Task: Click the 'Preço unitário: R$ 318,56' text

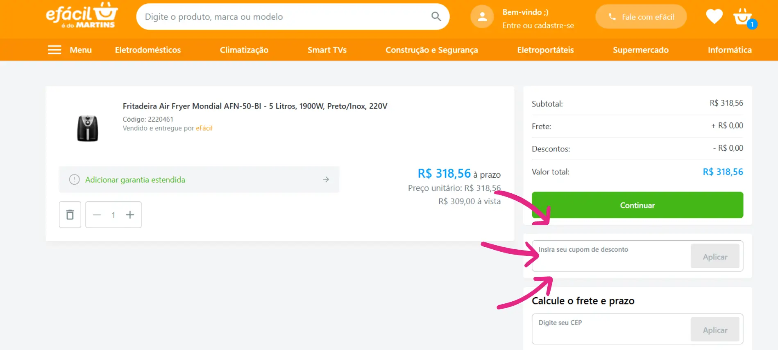Action: click(x=454, y=188)
